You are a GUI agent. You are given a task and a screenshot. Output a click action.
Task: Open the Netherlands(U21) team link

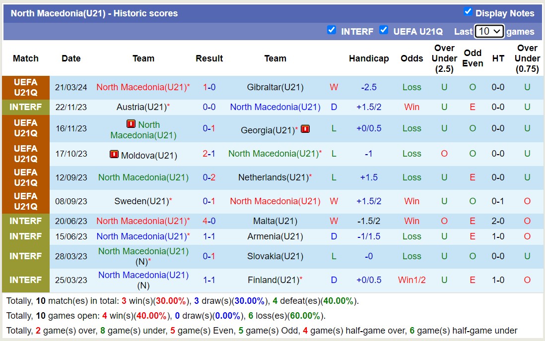tap(272, 177)
